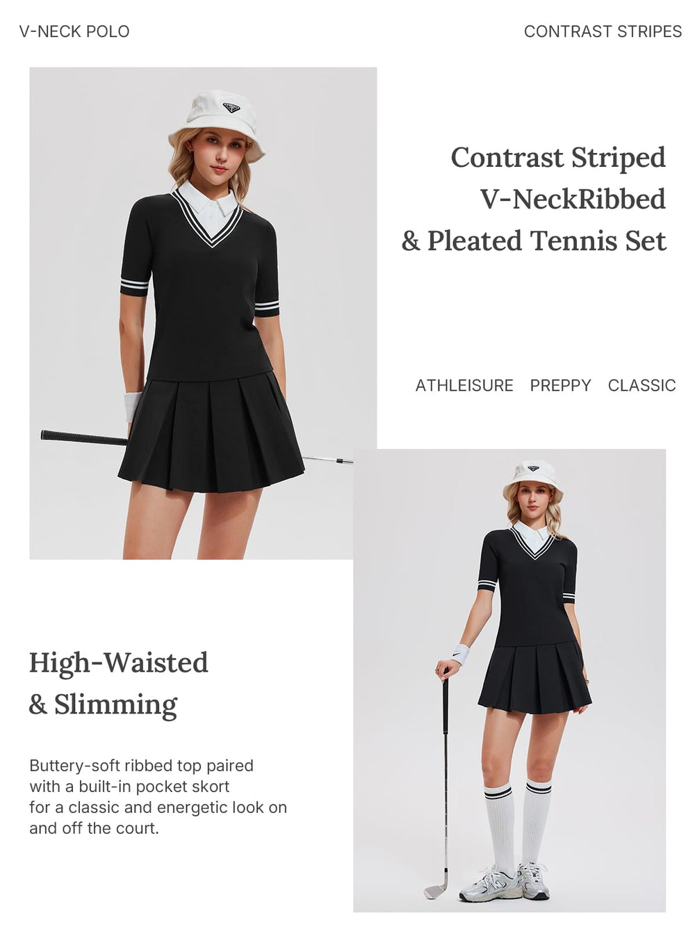Select the ATHLEISURE style tag
This screenshot has height=927, width=695.
(x=464, y=385)
